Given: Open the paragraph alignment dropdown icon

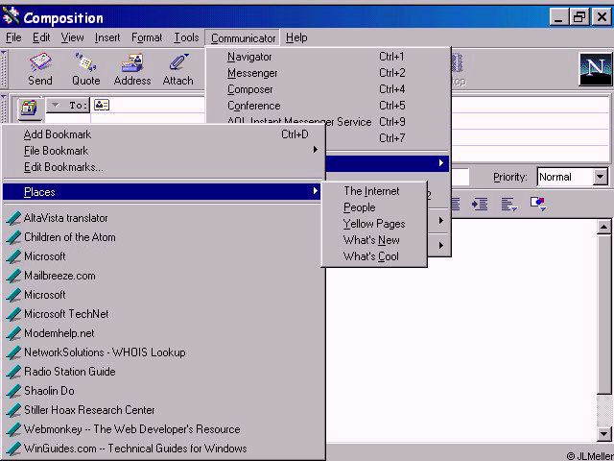Looking at the screenshot, I should point(509,204).
